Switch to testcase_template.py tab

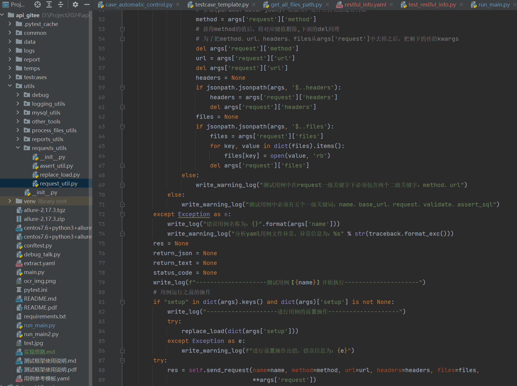tap(222, 5)
